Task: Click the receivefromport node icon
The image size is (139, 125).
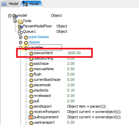Action: pos(31,112)
